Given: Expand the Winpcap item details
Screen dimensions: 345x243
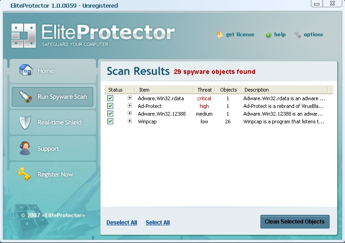Looking at the screenshot, I should [x=130, y=121].
